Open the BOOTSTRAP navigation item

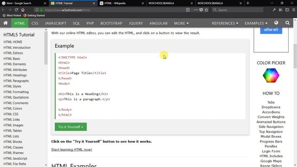point(111,23)
